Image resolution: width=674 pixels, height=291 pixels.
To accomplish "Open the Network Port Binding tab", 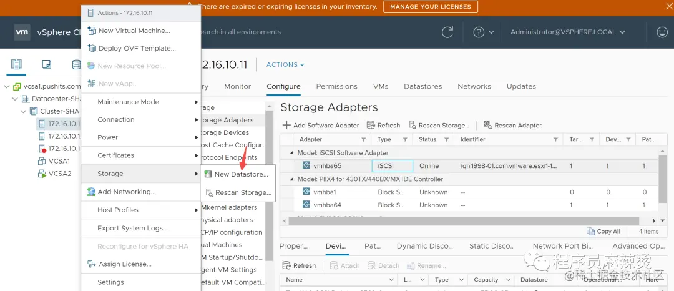I will 563,246.
